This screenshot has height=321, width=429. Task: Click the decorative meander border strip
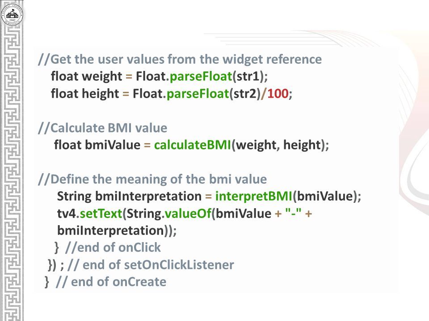[12, 173]
